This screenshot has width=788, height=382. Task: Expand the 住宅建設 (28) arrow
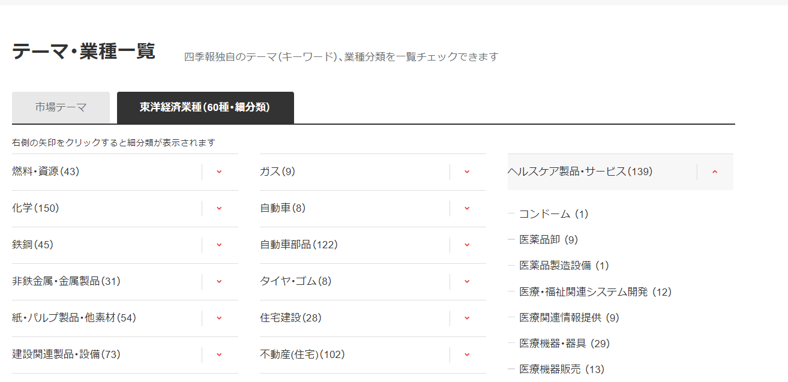(x=467, y=318)
